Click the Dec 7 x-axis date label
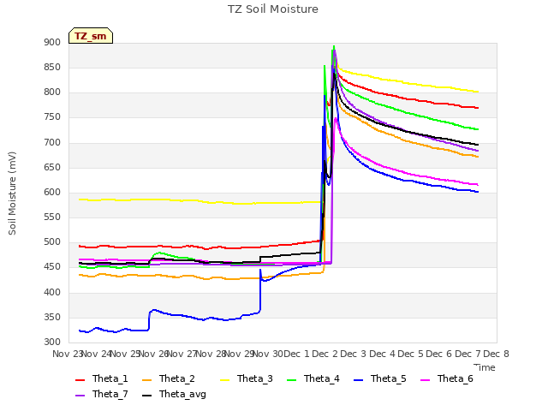 [468, 354]
